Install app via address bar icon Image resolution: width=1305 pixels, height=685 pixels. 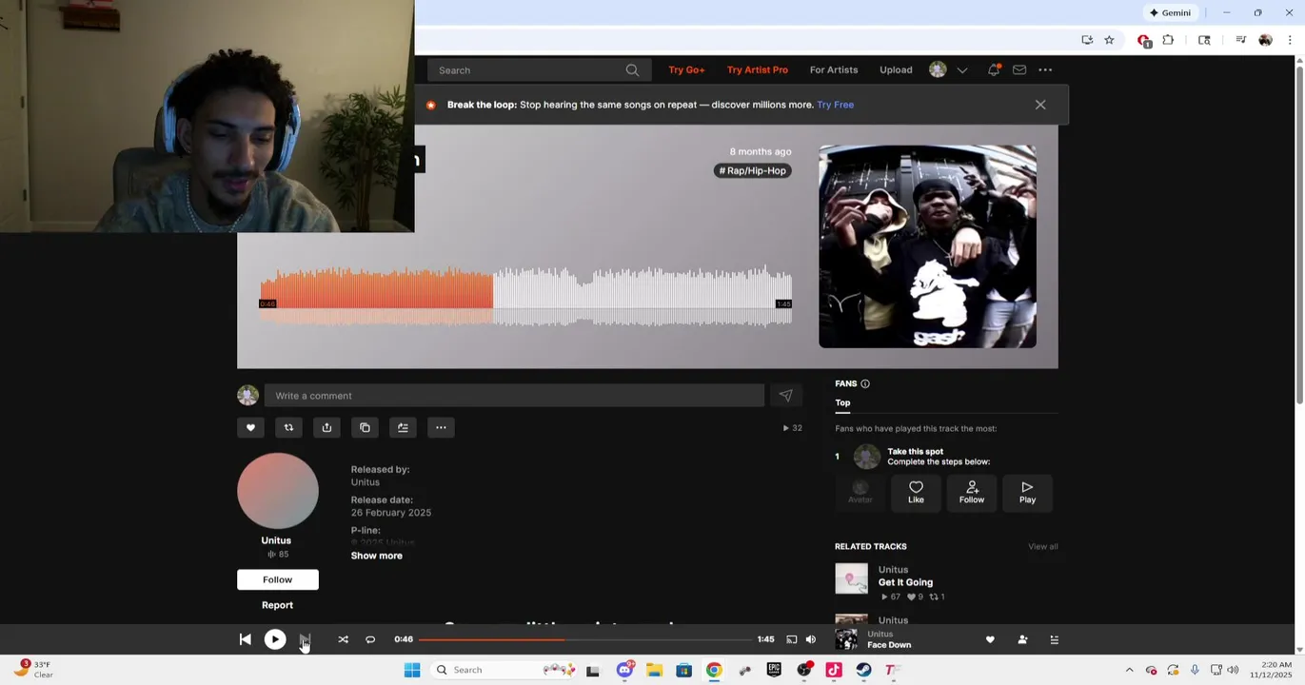[x=1087, y=40]
